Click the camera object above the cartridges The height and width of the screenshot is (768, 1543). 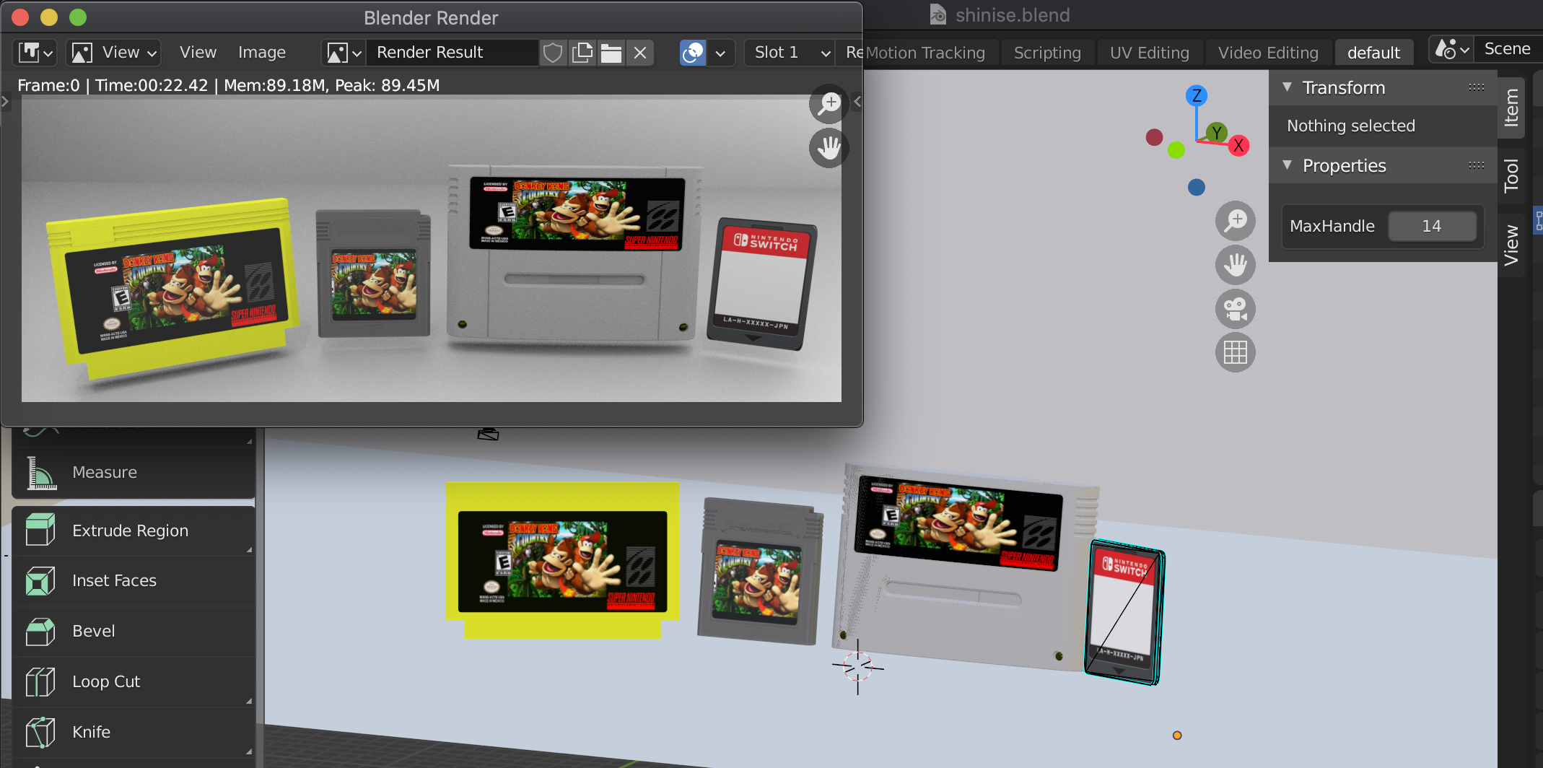click(489, 434)
